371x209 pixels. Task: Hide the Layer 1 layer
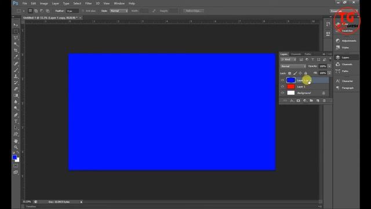282,87
